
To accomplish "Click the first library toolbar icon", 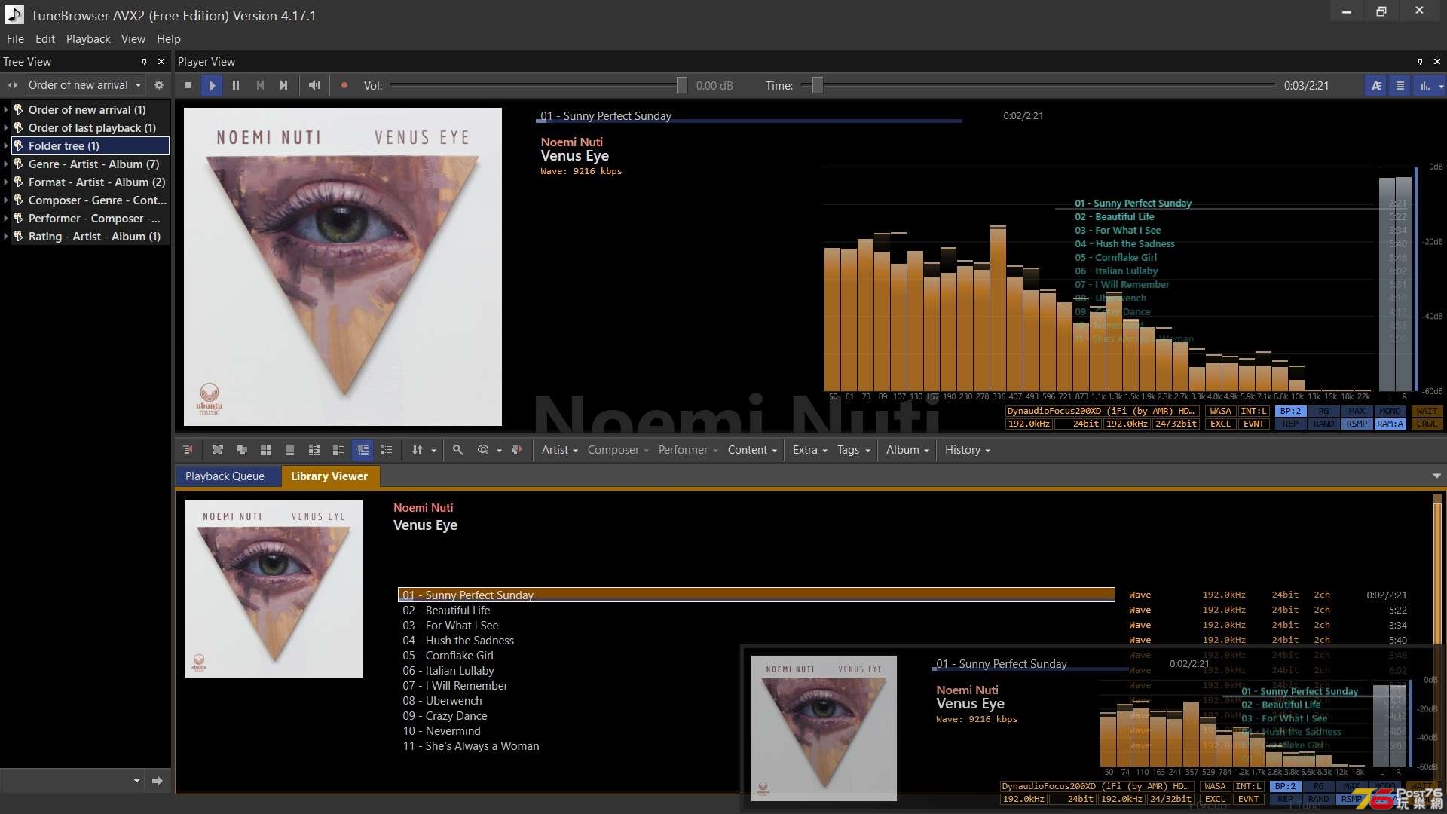I will coord(188,450).
